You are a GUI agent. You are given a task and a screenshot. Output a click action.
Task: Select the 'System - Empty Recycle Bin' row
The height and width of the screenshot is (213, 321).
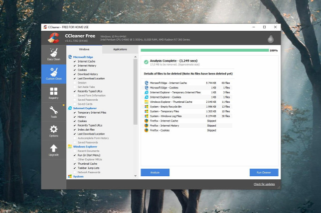tap(188, 107)
